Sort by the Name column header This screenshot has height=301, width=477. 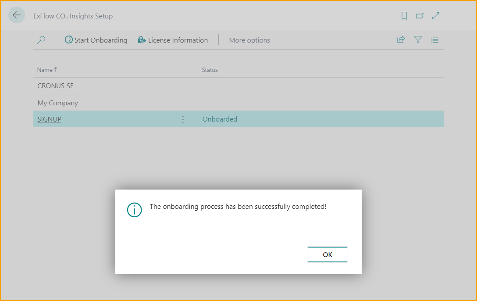click(x=45, y=70)
